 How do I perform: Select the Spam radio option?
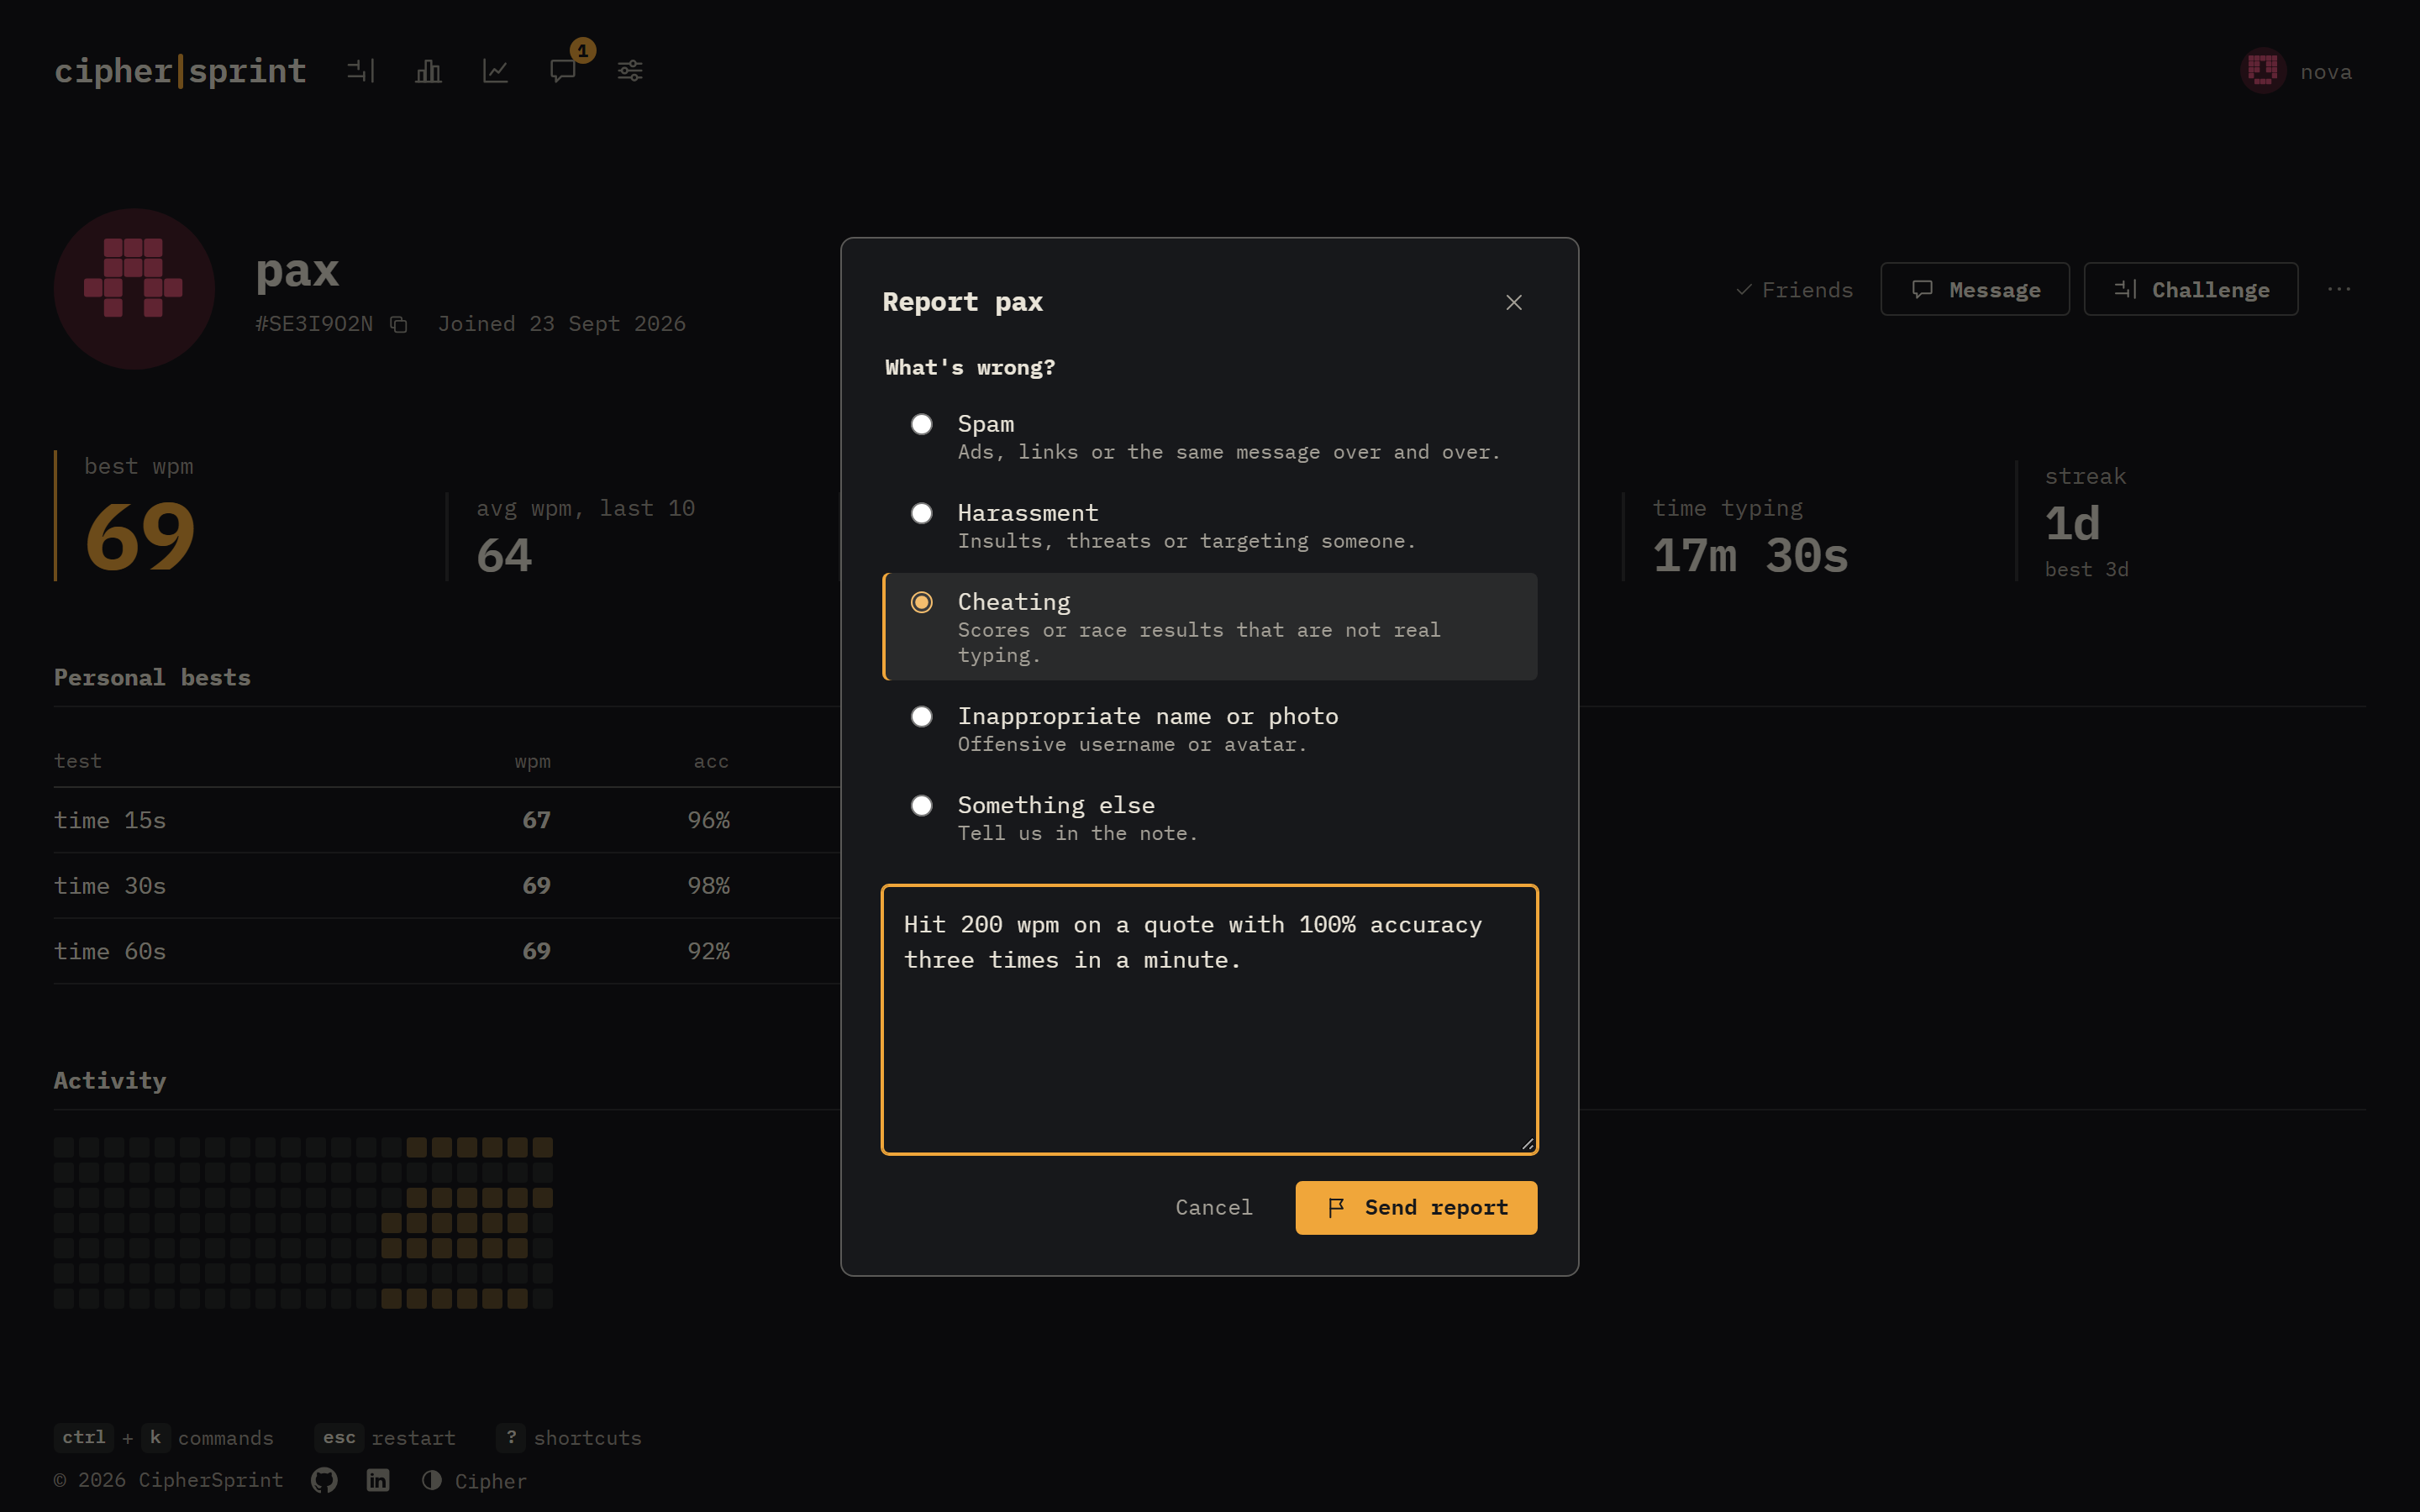1209,437
